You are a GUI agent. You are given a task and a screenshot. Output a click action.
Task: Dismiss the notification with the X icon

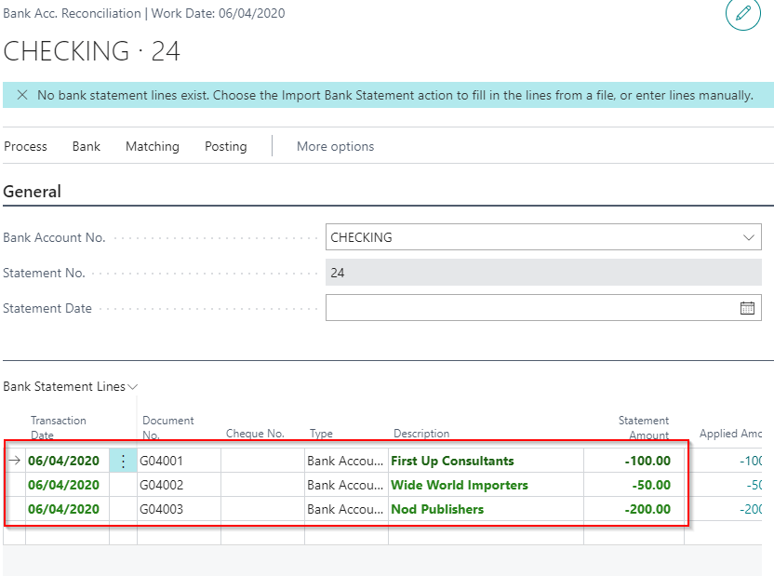(21, 95)
